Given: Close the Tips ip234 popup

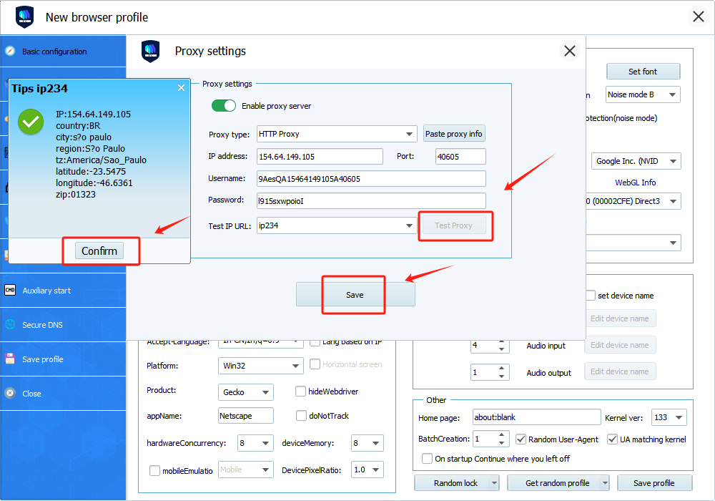Looking at the screenshot, I should click(x=181, y=88).
